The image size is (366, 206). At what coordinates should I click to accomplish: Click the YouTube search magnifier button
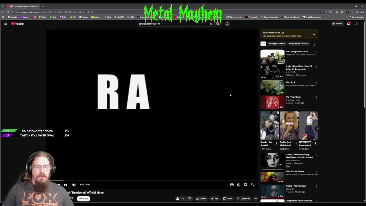pos(218,24)
